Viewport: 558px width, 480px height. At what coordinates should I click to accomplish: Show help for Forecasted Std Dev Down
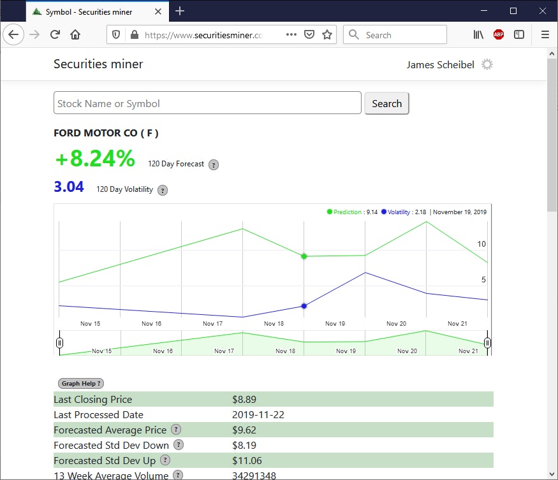(x=179, y=445)
